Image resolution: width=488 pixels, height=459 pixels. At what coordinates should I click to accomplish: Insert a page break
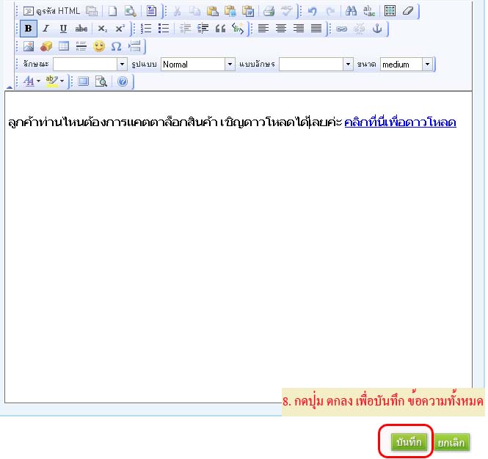[x=134, y=46]
